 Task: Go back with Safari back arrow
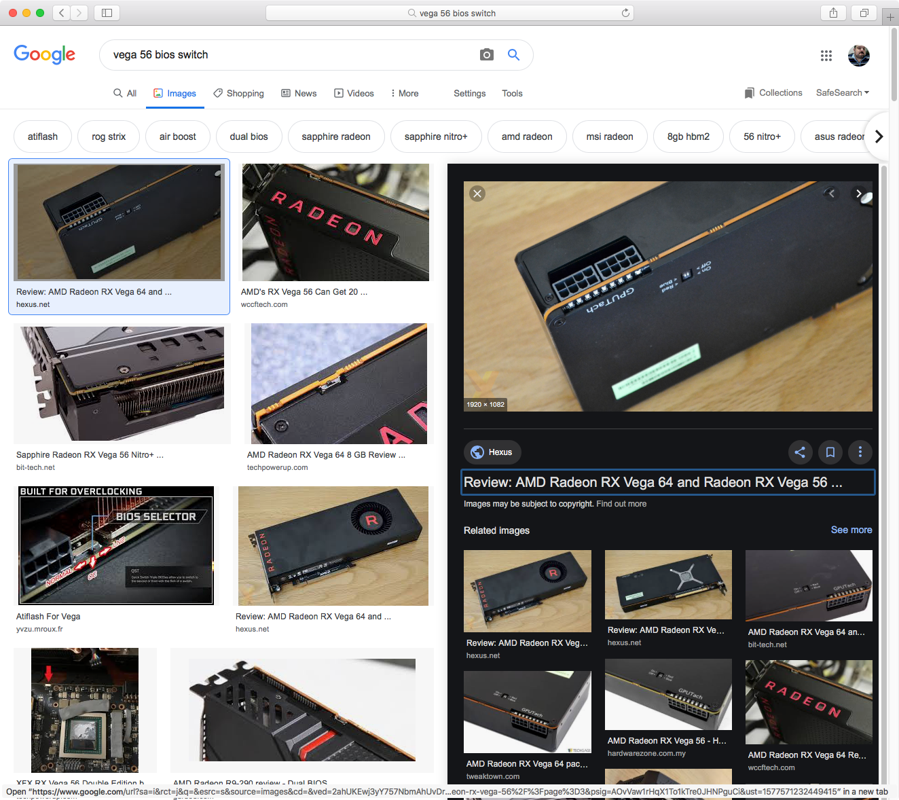click(61, 13)
